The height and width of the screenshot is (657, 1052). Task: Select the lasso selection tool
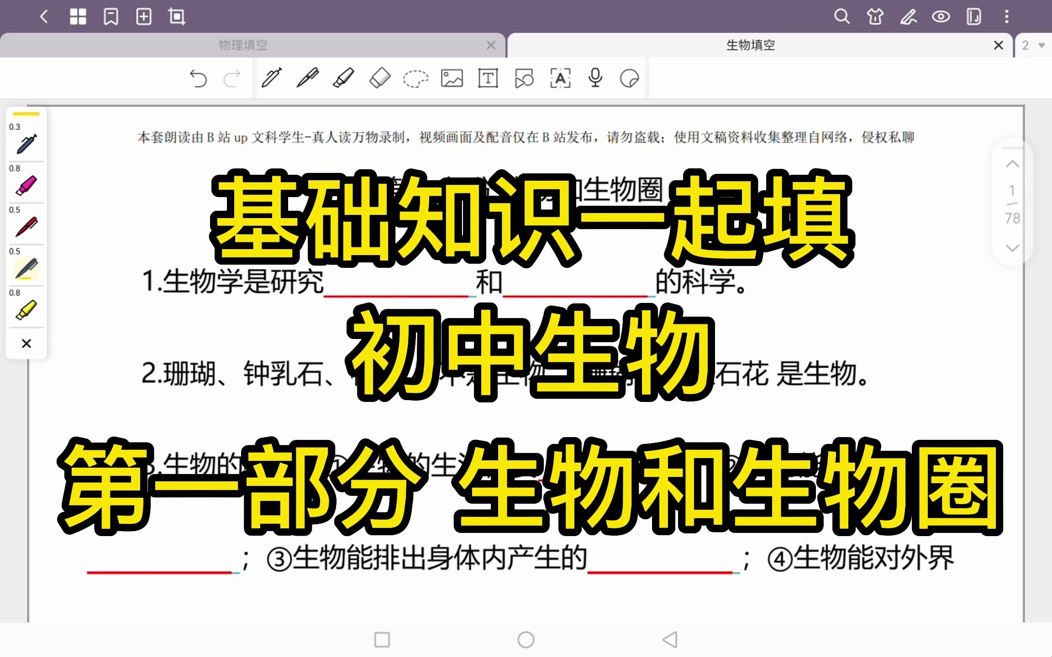coord(416,78)
